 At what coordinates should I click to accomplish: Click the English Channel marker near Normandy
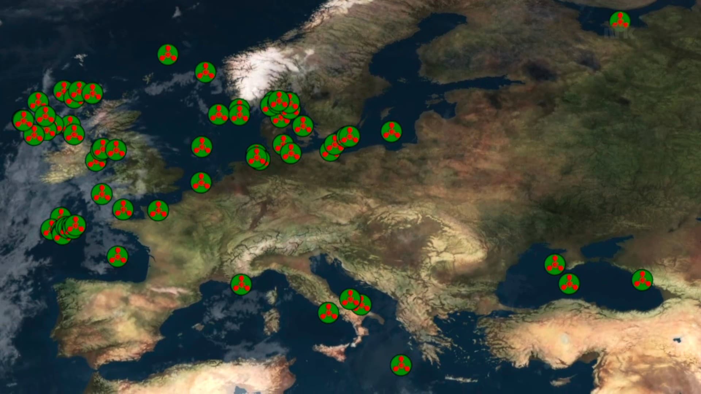(158, 210)
